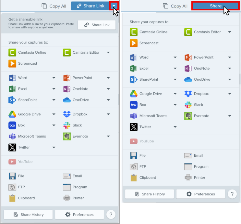
Task: Click FTP globe icon in right panel
Action: [134, 166]
